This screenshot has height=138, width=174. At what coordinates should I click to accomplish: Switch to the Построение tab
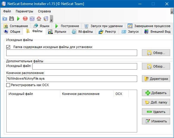click(x=67, y=26)
